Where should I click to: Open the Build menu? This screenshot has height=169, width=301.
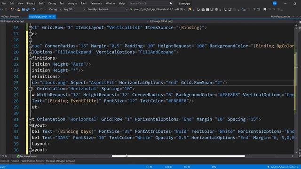coord(41,3)
